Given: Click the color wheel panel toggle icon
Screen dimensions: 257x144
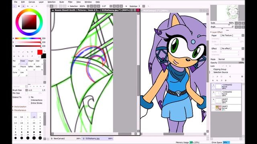Looking at the screenshot, I should click(x=14, y=6).
